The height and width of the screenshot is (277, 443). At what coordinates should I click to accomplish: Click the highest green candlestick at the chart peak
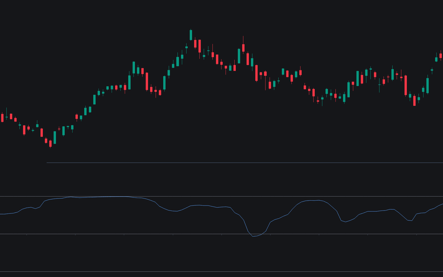click(191, 35)
